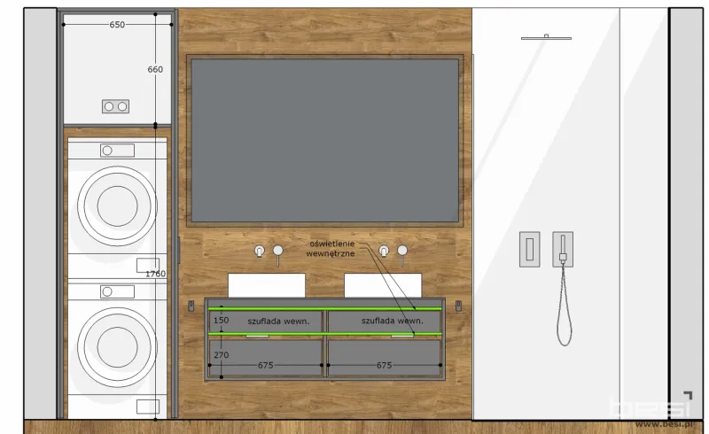Click the 'oświetlenie wewnętrzne' annotation

331,249
